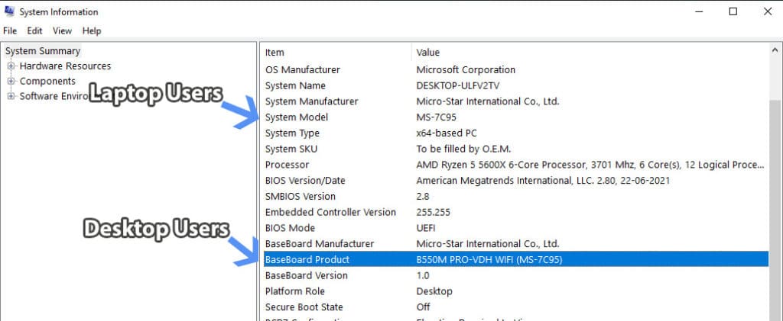Image resolution: width=783 pixels, height=321 pixels.
Task: Click the highlighted BaseBoard Product row
Action: pos(515,259)
